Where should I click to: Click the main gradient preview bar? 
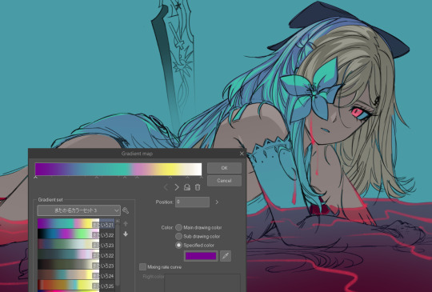click(x=118, y=169)
